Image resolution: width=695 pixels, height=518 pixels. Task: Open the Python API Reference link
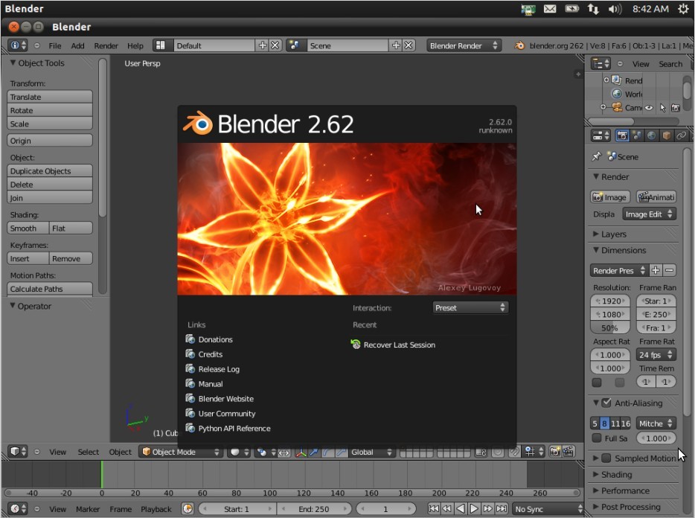coord(228,429)
